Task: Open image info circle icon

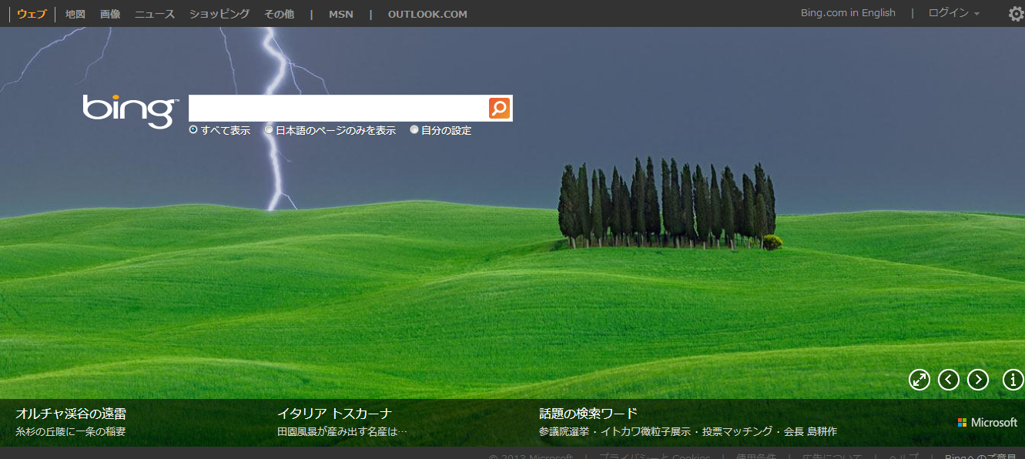Action: coord(1013,380)
